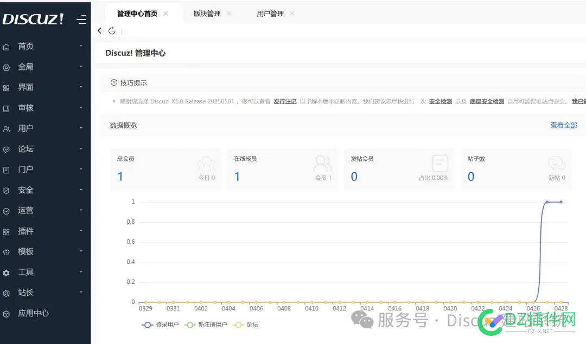
Task: Click the cube icon beside 应用中心
Action: [x=7, y=314]
